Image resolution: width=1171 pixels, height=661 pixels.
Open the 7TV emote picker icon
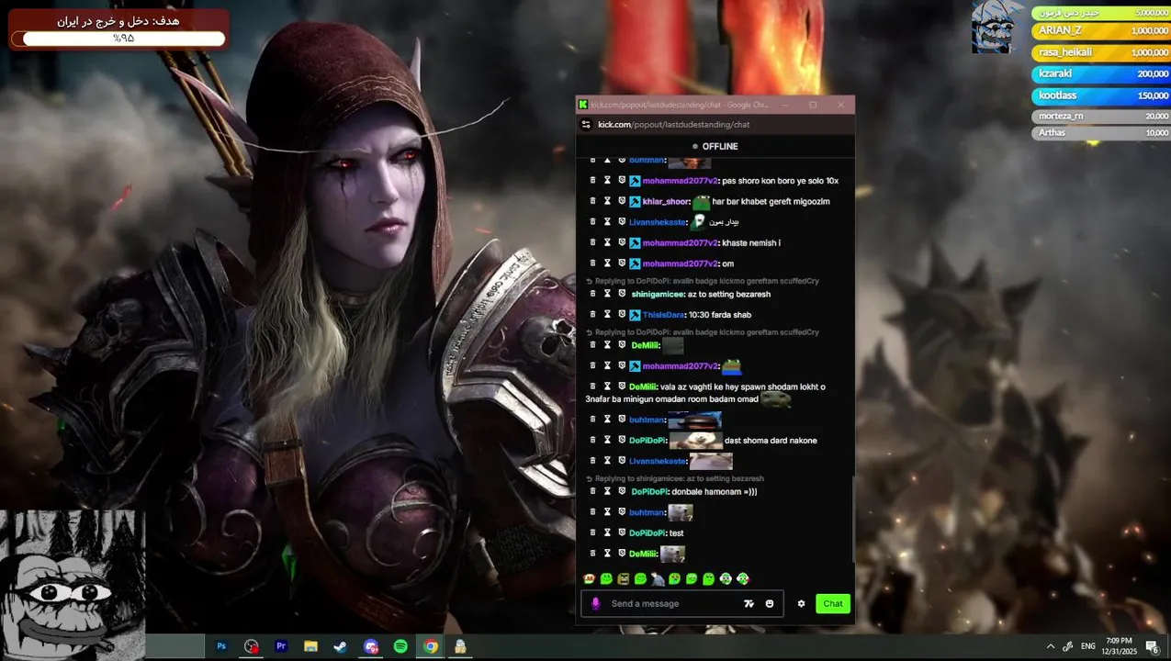pyautogui.click(x=749, y=603)
